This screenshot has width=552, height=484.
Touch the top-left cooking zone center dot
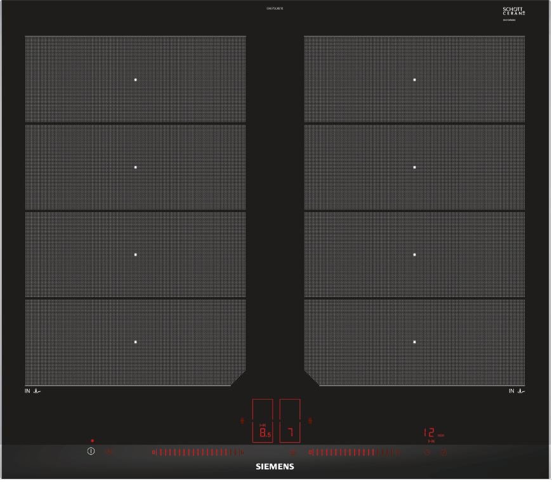pos(136,80)
